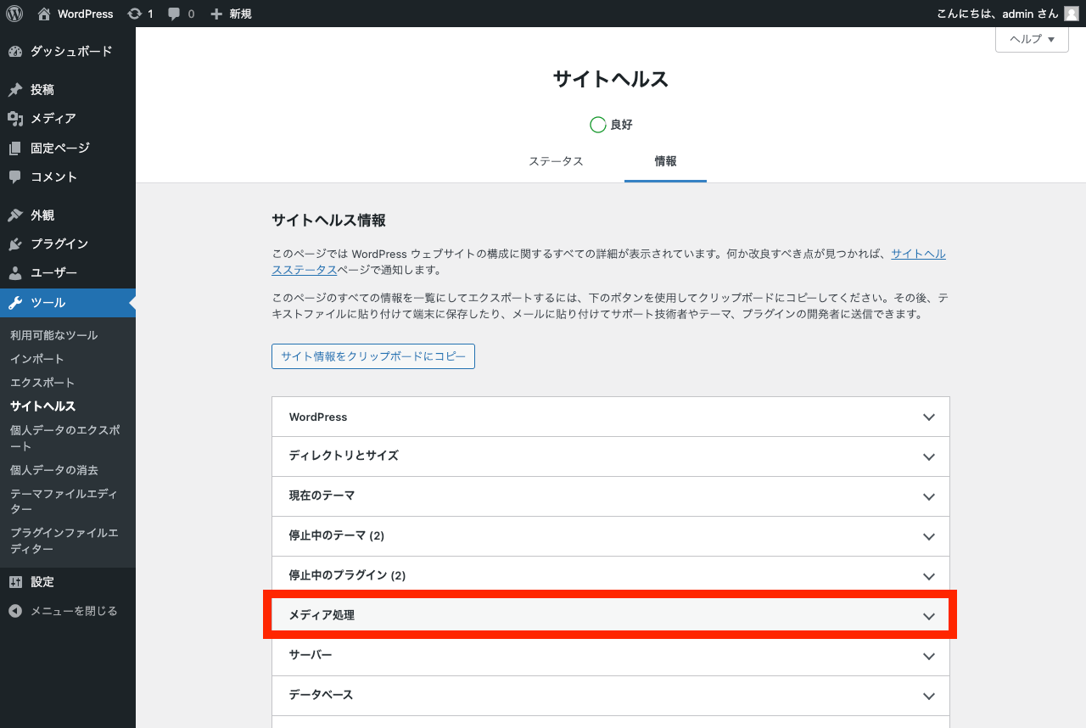Click the プラグイン plug icon
Screen dimensions: 1086x728
click(15, 244)
